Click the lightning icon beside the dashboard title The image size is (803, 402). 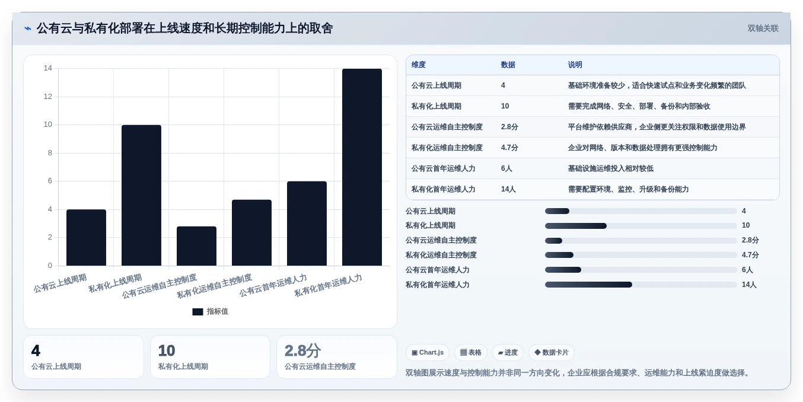pos(28,28)
